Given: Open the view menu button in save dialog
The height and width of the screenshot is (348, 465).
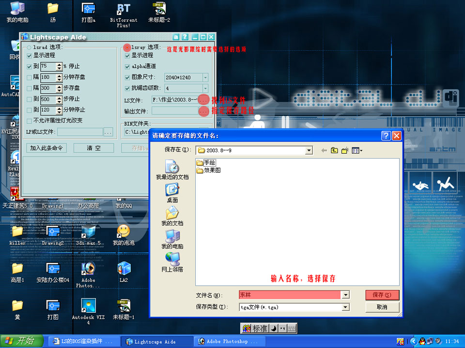Looking at the screenshot, I should click(x=357, y=151).
